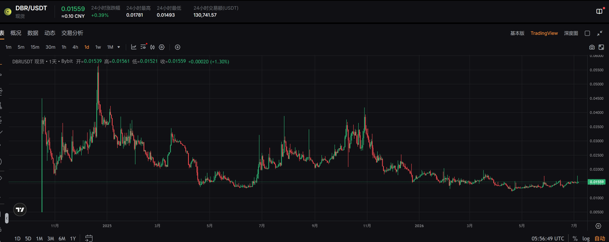Screen dimensions: 609x242
Task: Open the layout book icon in header
Action: point(599,12)
